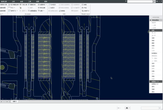Choose 线型 line style in menu manager

click(156, 46)
